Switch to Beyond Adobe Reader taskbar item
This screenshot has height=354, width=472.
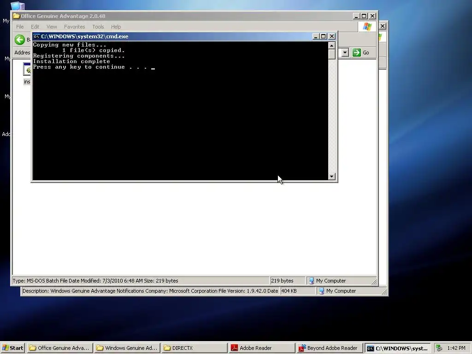coord(329,348)
